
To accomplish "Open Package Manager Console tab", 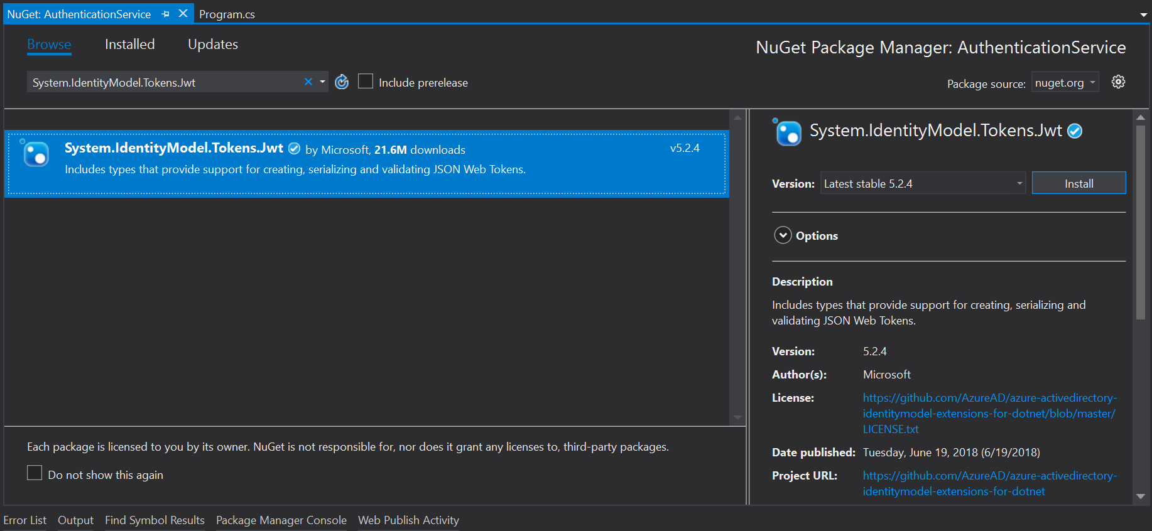I will (281, 520).
